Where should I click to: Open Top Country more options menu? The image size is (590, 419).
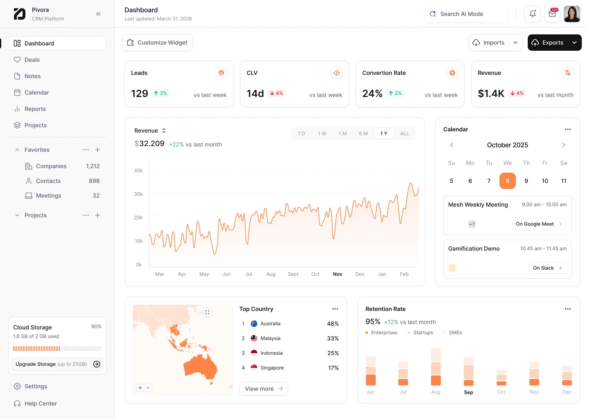pyautogui.click(x=335, y=309)
